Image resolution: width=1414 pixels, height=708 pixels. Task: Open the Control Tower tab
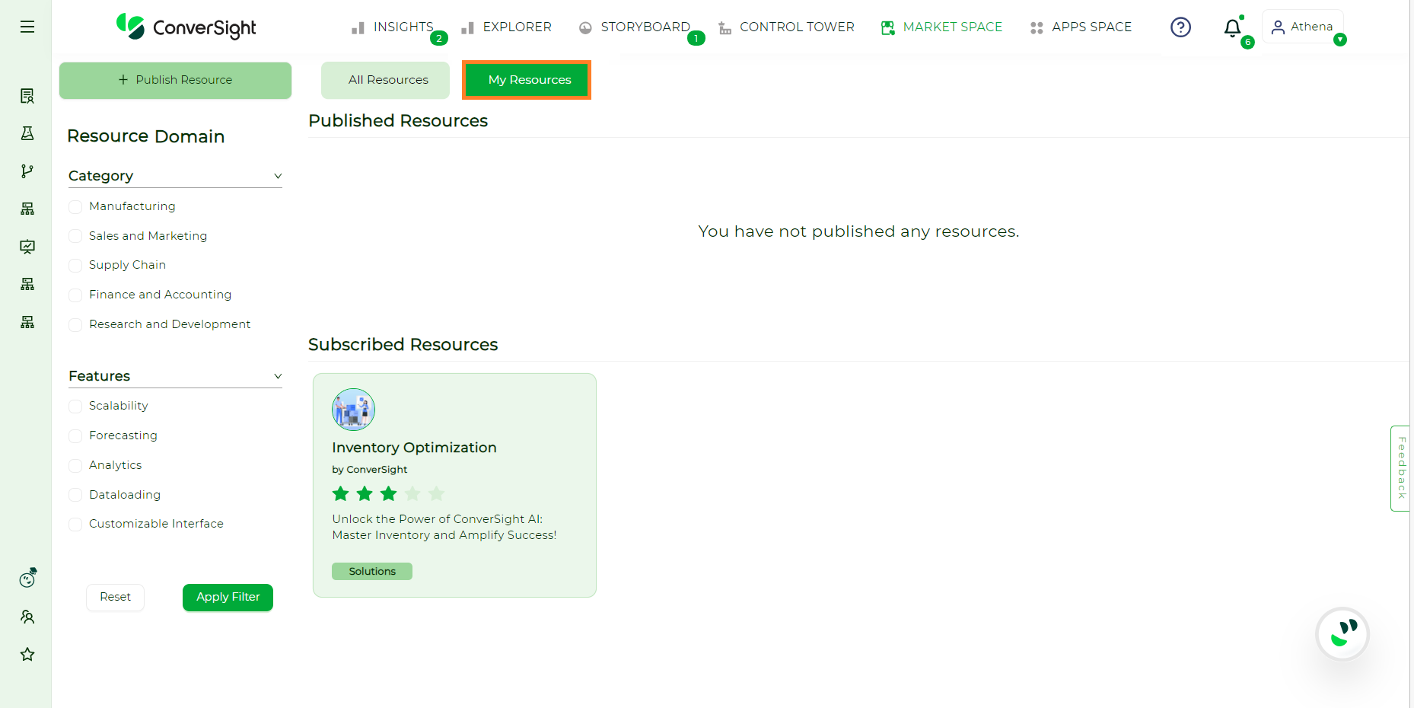[x=786, y=27]
